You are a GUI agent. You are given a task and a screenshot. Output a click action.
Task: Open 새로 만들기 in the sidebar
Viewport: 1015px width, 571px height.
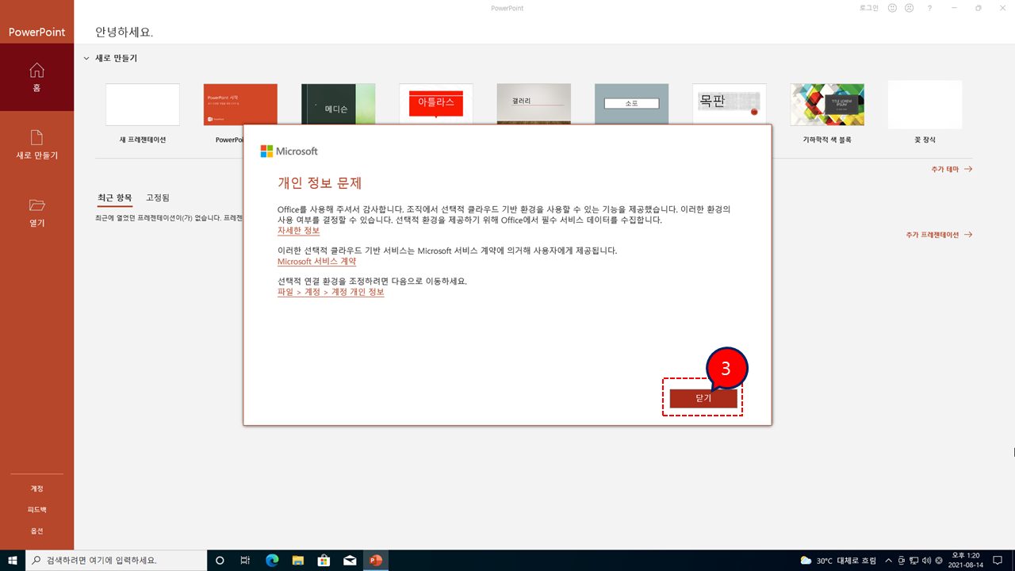[36, 144]
